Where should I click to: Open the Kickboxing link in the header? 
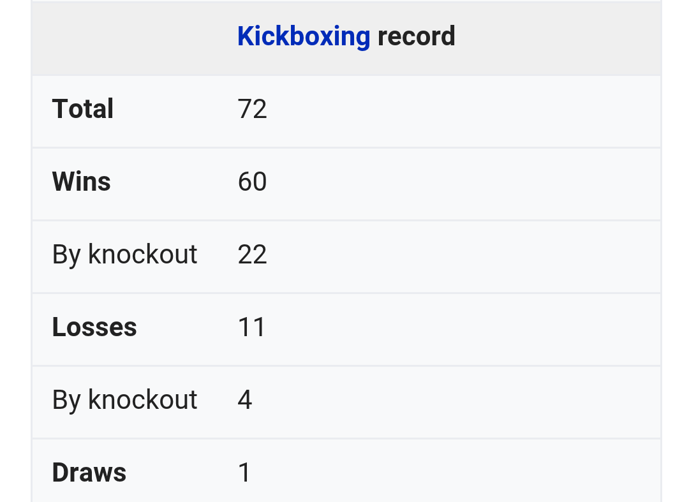click(303, 36)
